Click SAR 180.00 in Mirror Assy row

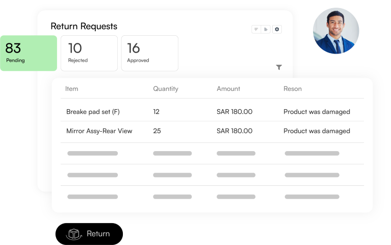click(234, 131)
